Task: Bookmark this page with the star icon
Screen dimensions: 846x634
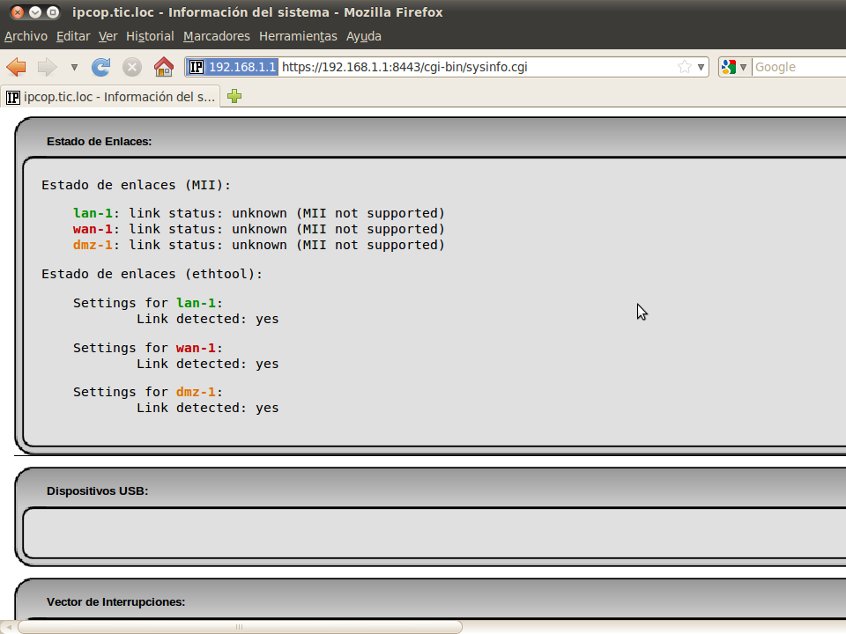Action: tap(684, 67)
